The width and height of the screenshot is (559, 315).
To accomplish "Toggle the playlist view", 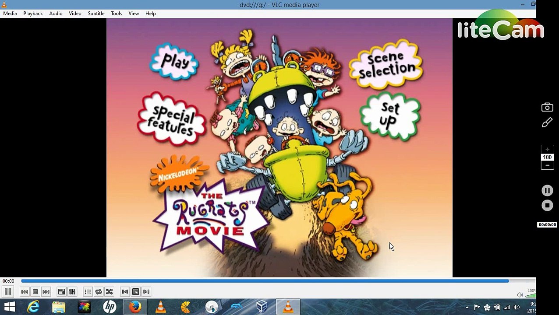I will coord(88,292).
